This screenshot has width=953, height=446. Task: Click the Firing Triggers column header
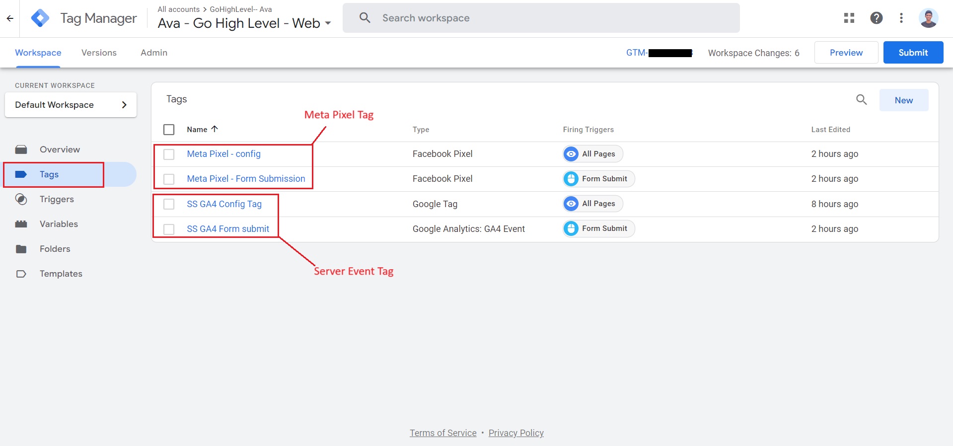pyautogui.click(x=588, y=130)
